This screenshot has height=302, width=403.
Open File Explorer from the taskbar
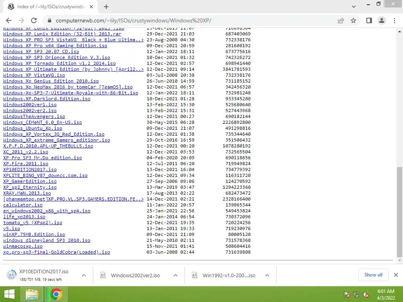click(x=32, y=294)
